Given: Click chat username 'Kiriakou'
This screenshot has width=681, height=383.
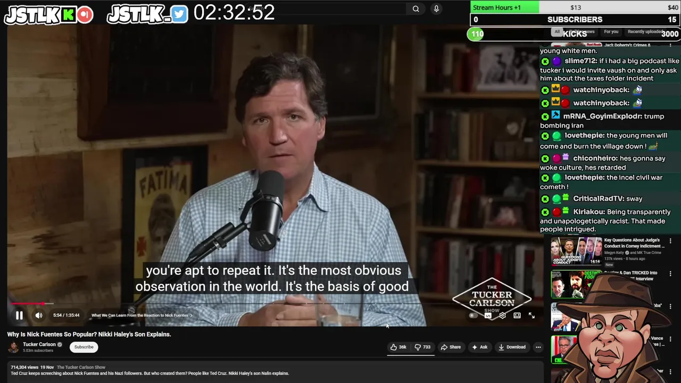Looking at the screenshot, I should (588, 212).
